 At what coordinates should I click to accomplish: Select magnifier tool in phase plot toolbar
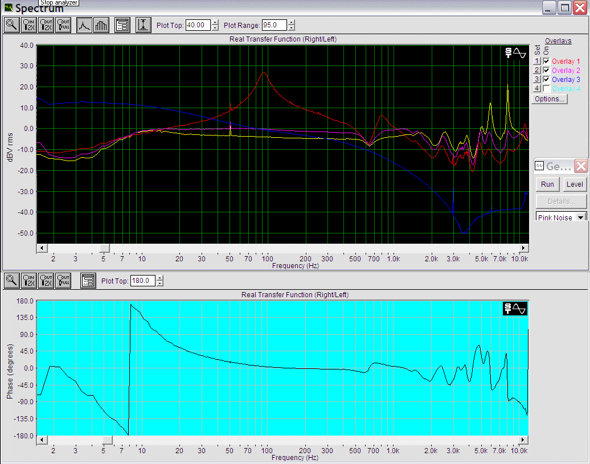pyautogui.click(x=11, y=281)
